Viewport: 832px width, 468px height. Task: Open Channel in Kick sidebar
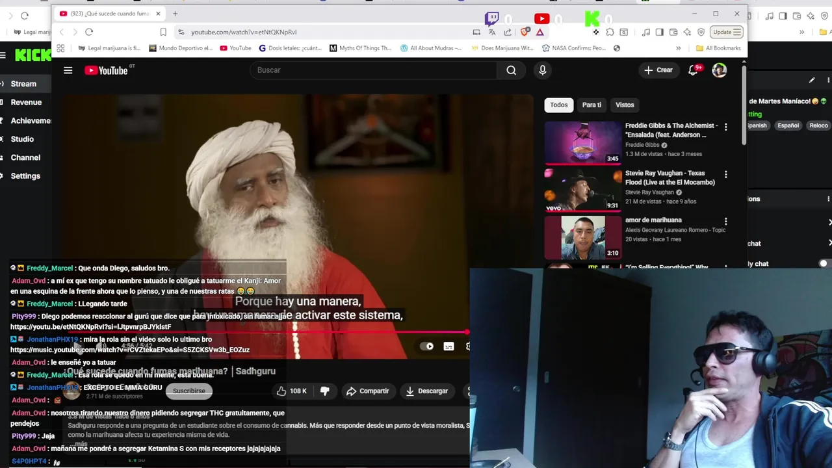click(25, 157)
